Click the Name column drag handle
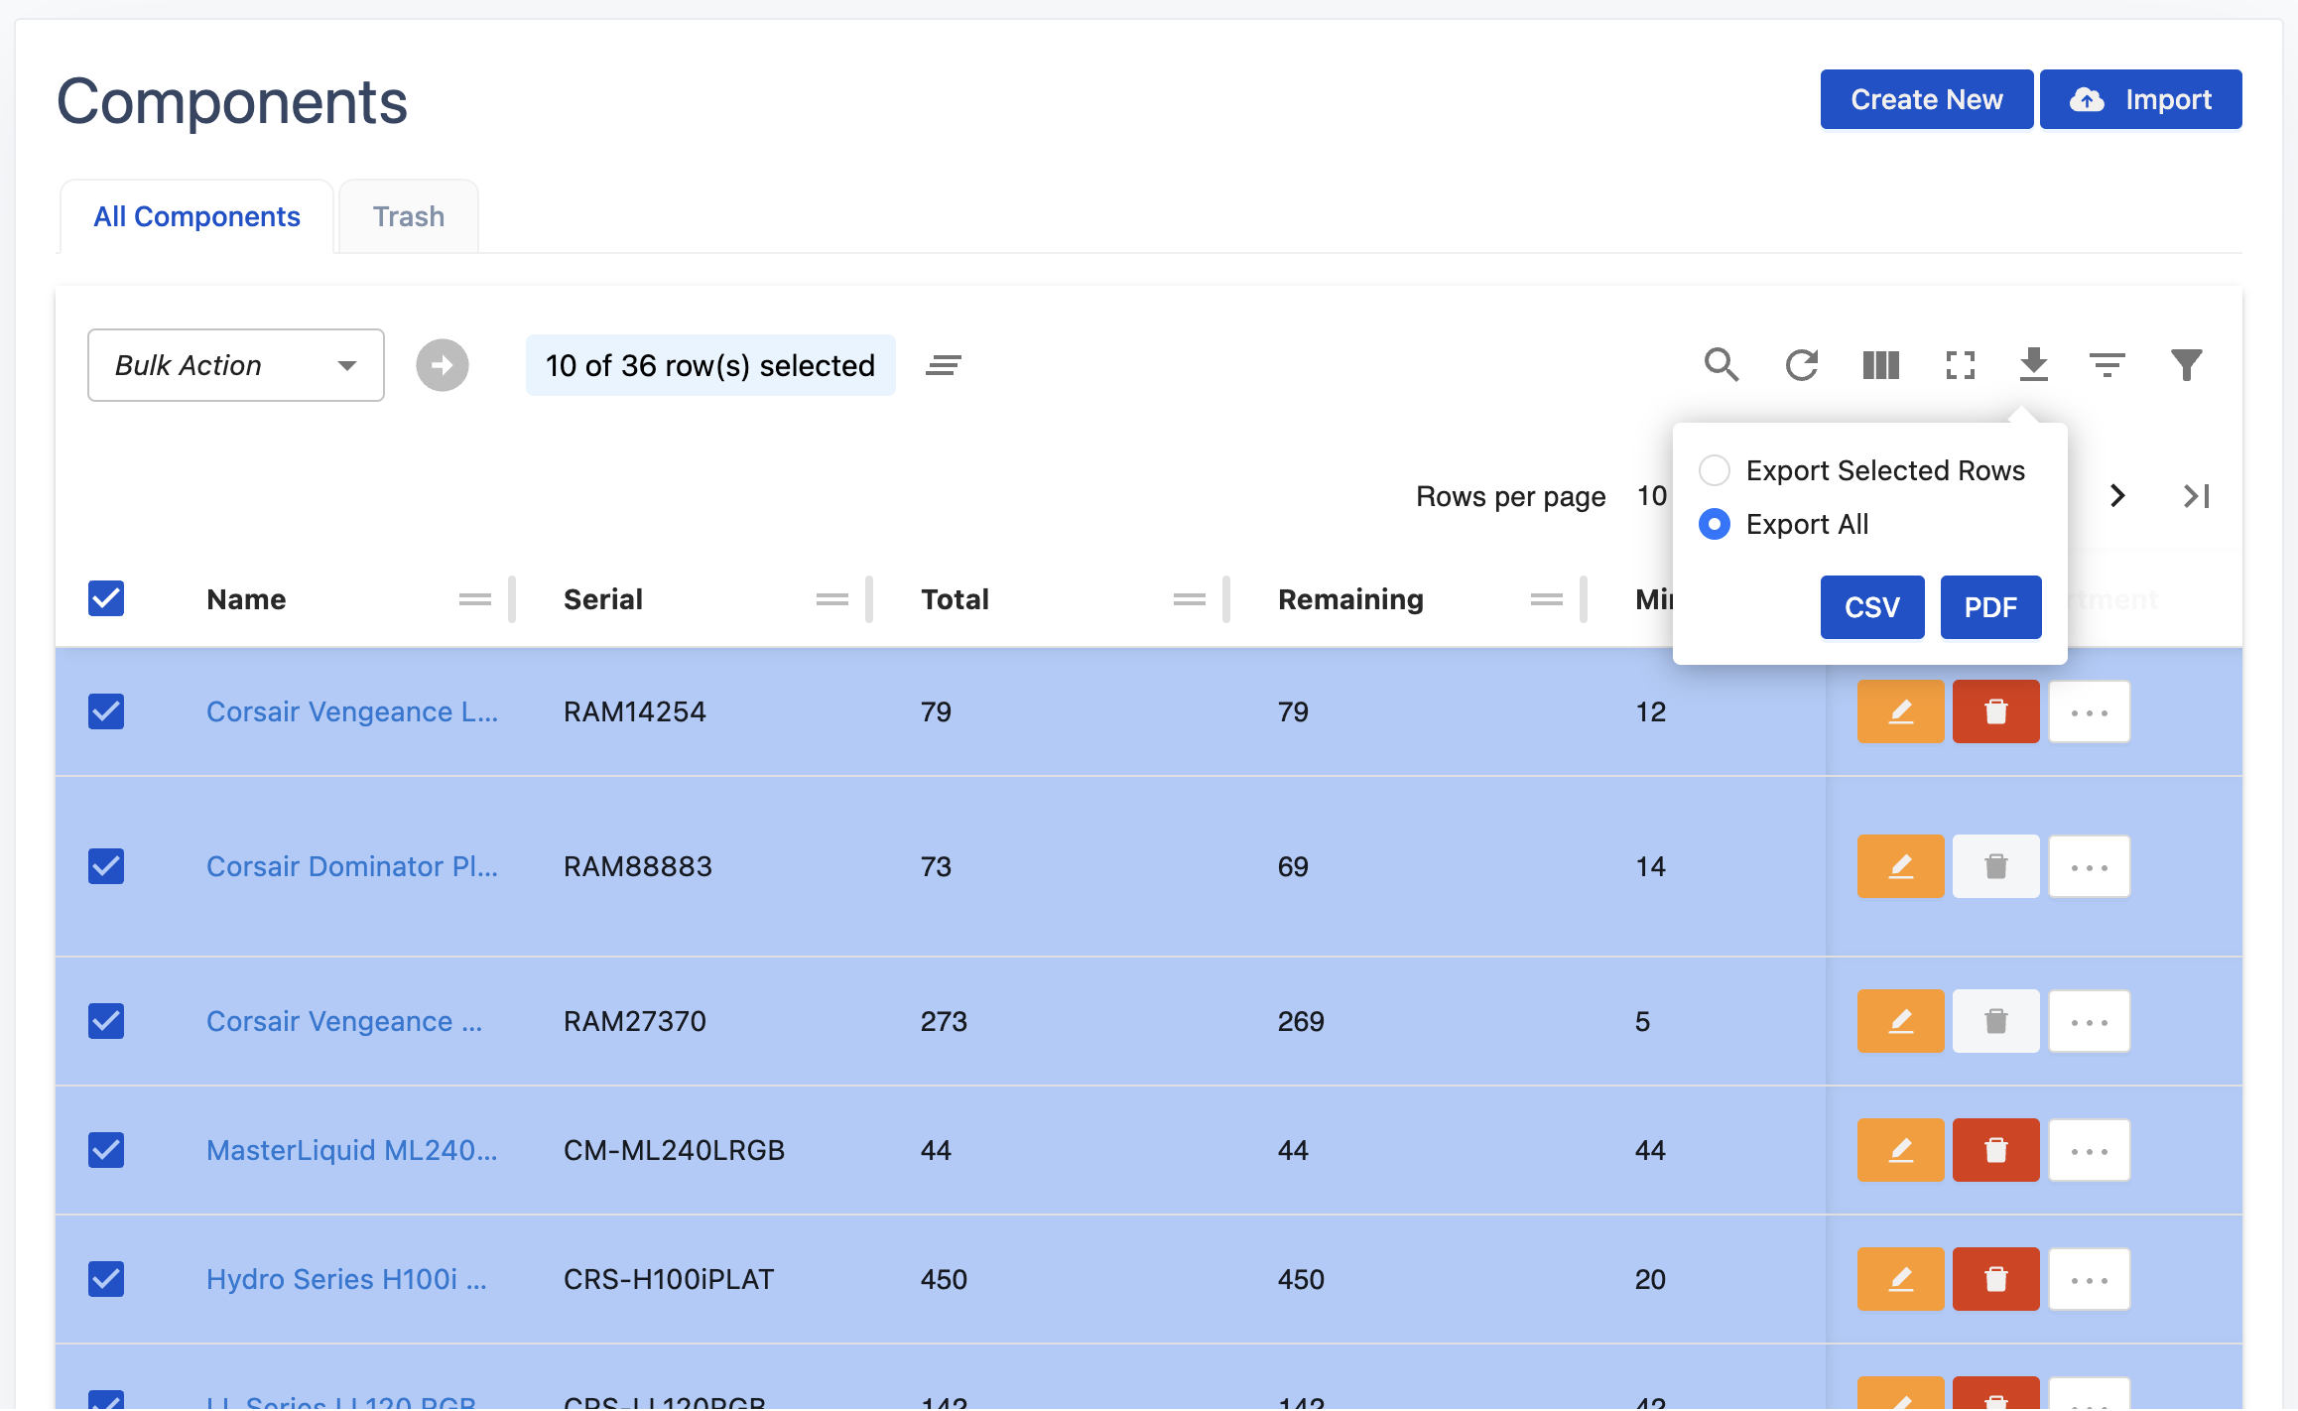 click(x=475, y=599)
